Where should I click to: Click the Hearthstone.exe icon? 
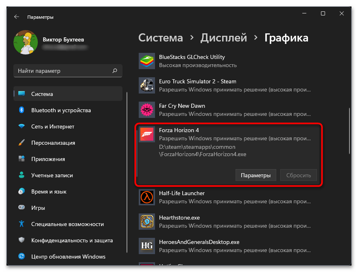click(x=147, y=222)
